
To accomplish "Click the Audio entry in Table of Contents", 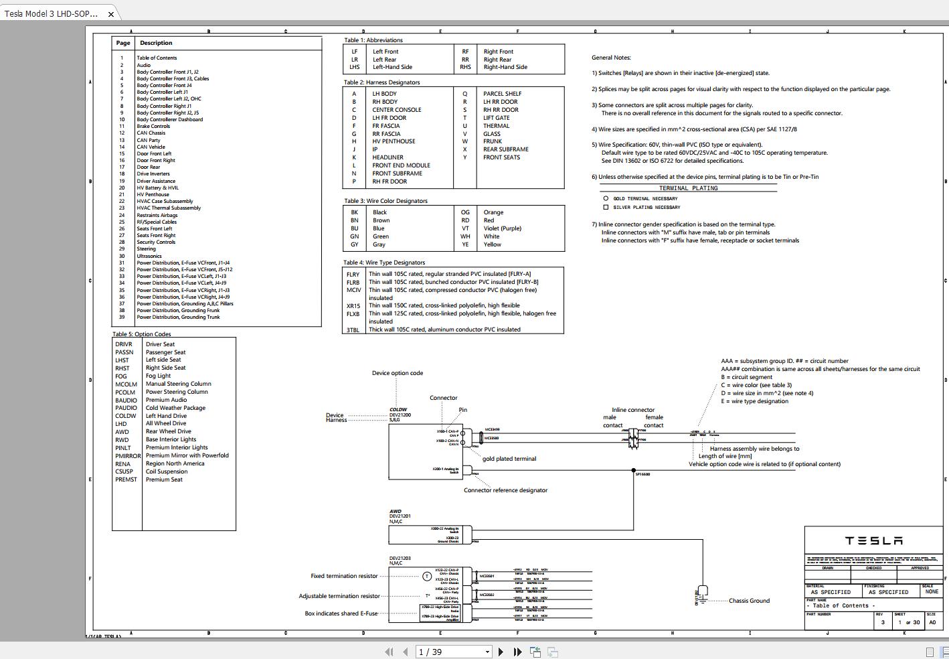I will (144, 64).
